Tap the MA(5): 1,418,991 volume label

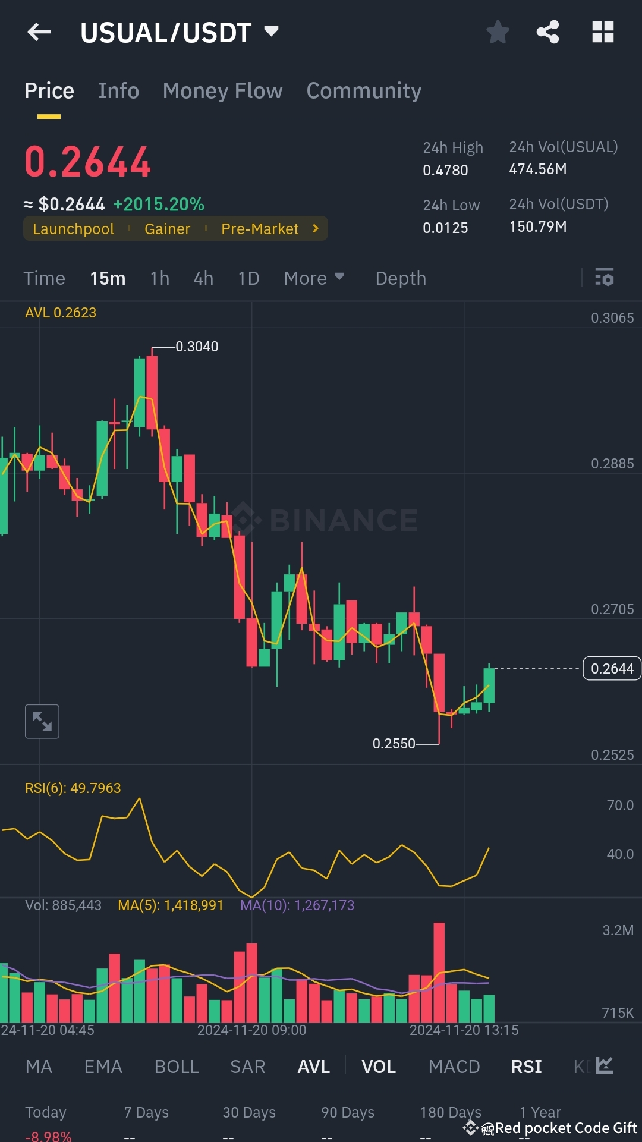click(x=171, y=905)
